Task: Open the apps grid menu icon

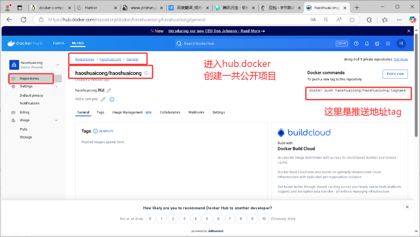Action: pos(388,43)
